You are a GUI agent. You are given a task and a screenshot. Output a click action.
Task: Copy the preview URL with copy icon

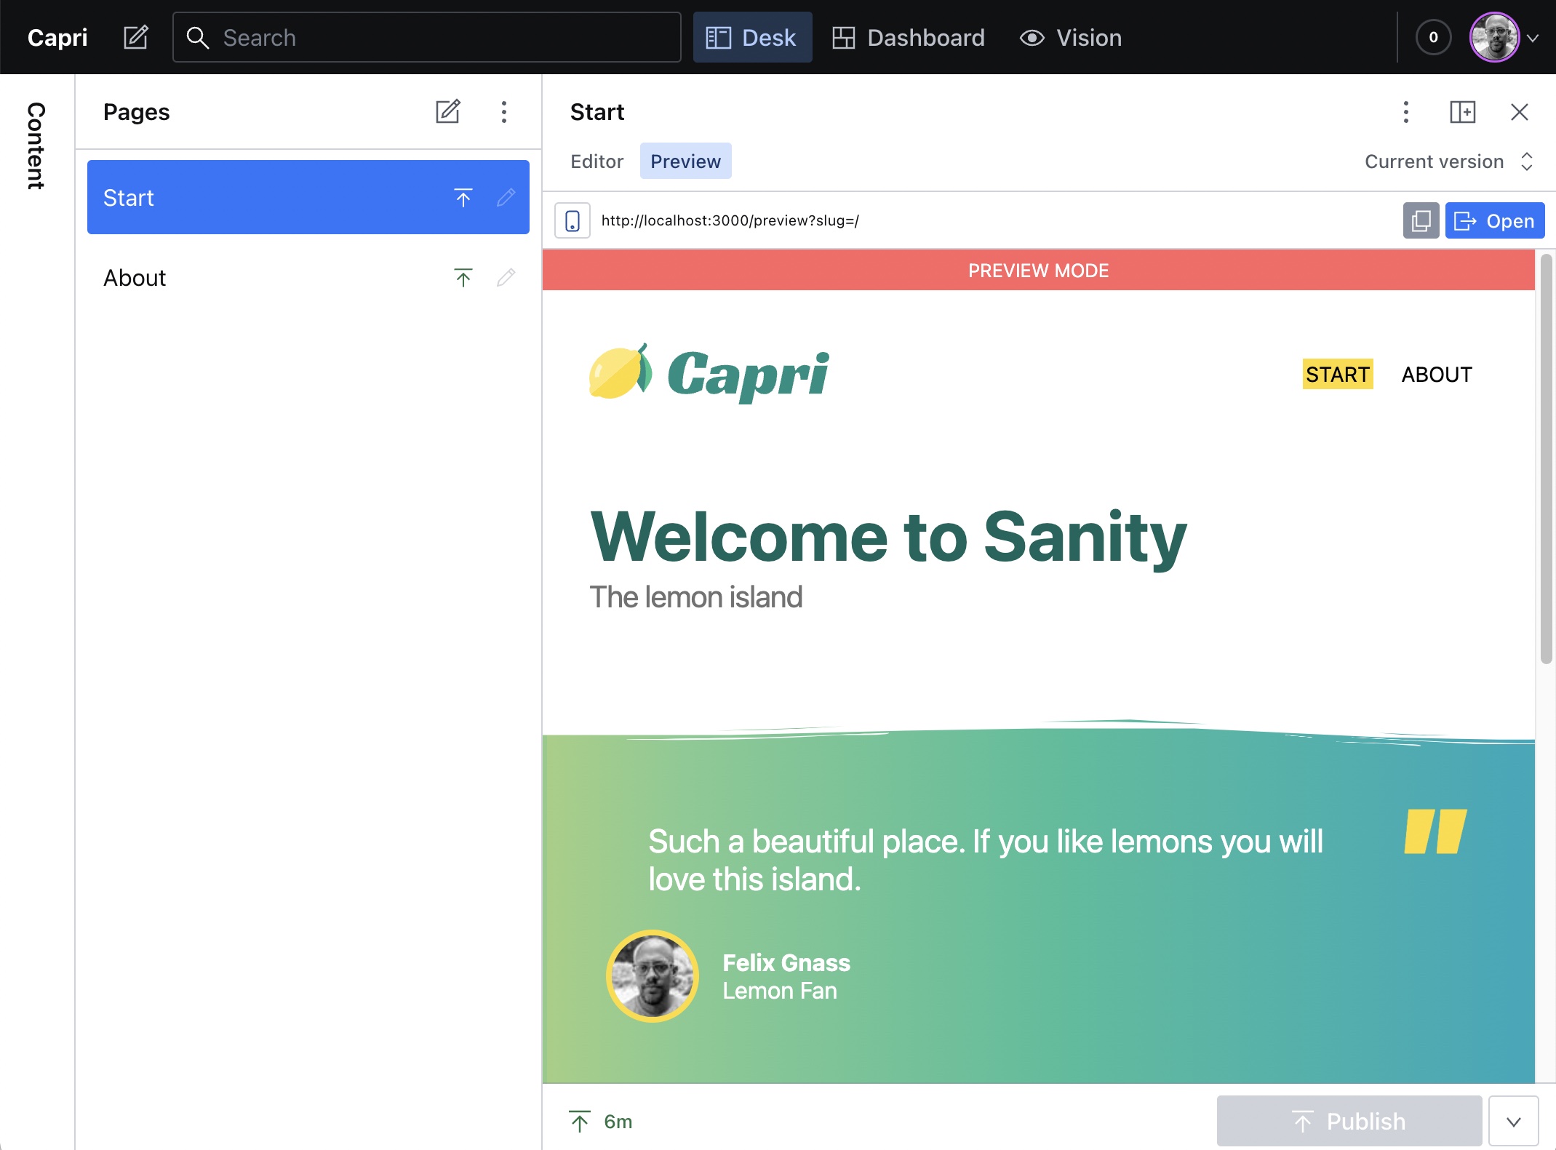click(1420, 220)
